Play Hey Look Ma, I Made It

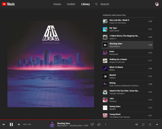(x=127, y=21)
